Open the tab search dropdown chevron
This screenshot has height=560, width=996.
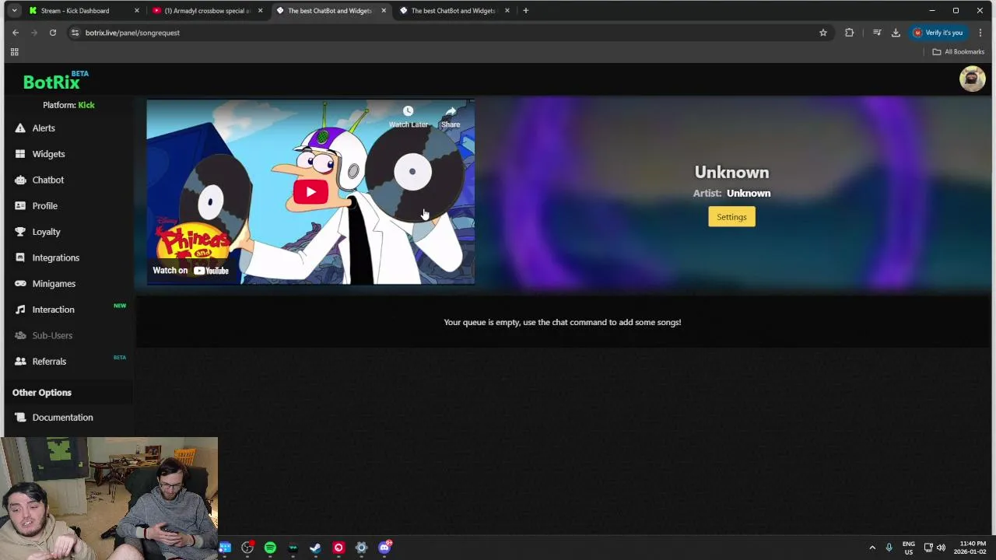(x=14, y=10)
